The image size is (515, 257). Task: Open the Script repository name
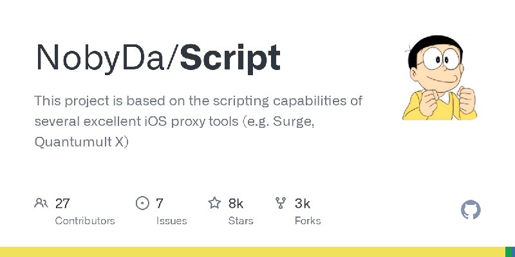[x=230, y=58]
